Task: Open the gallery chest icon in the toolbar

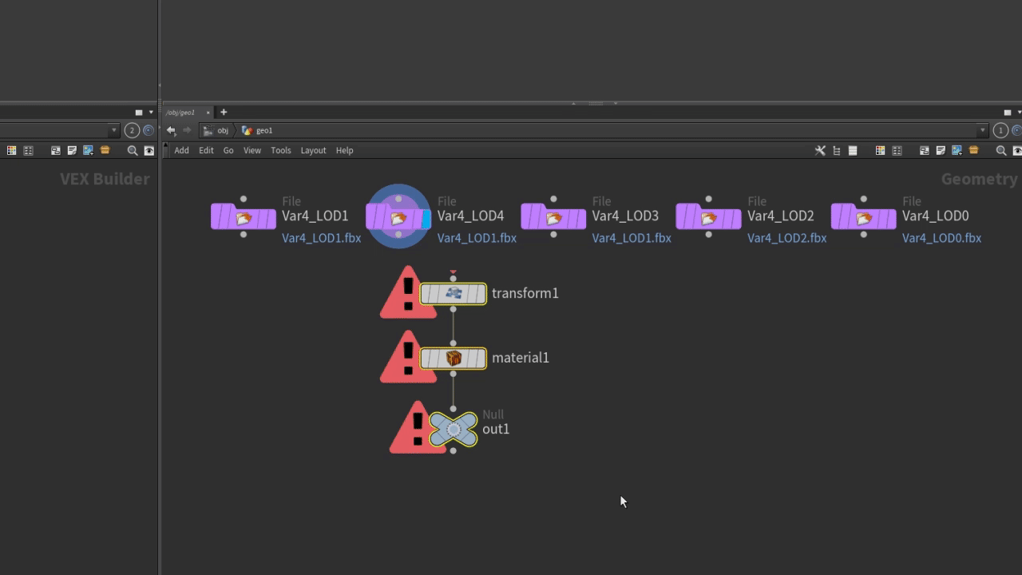Action: pyautogui.click(x=973, y=150)
